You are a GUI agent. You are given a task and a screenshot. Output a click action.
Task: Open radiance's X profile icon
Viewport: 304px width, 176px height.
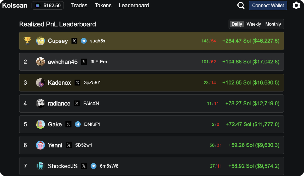tap(77, 103)
